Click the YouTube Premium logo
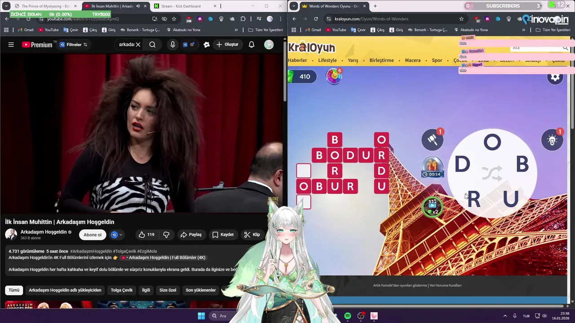Viewport: 575px width, 323px height. (x=37, y=44)
